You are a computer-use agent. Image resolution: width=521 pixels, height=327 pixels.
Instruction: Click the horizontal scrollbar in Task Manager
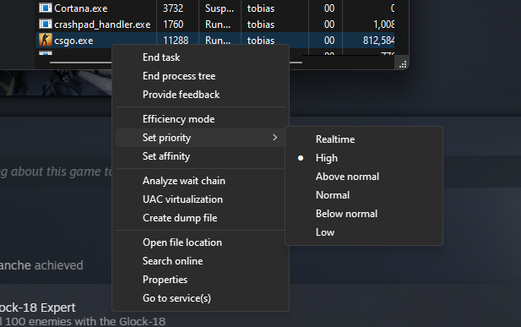176,63
